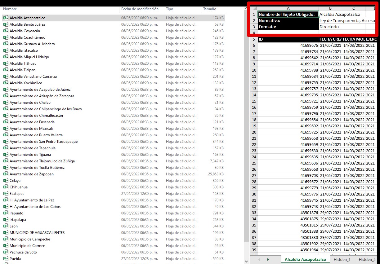Click the file icon beside Ecatepec
Image resolution: width=380 pixels, height=264 pixels.
6,194
